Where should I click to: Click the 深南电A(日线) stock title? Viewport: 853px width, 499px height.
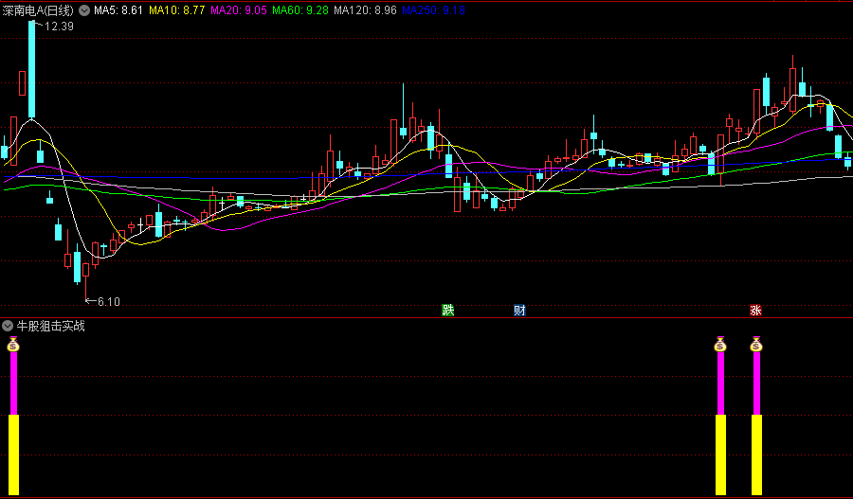coord(39,9)
